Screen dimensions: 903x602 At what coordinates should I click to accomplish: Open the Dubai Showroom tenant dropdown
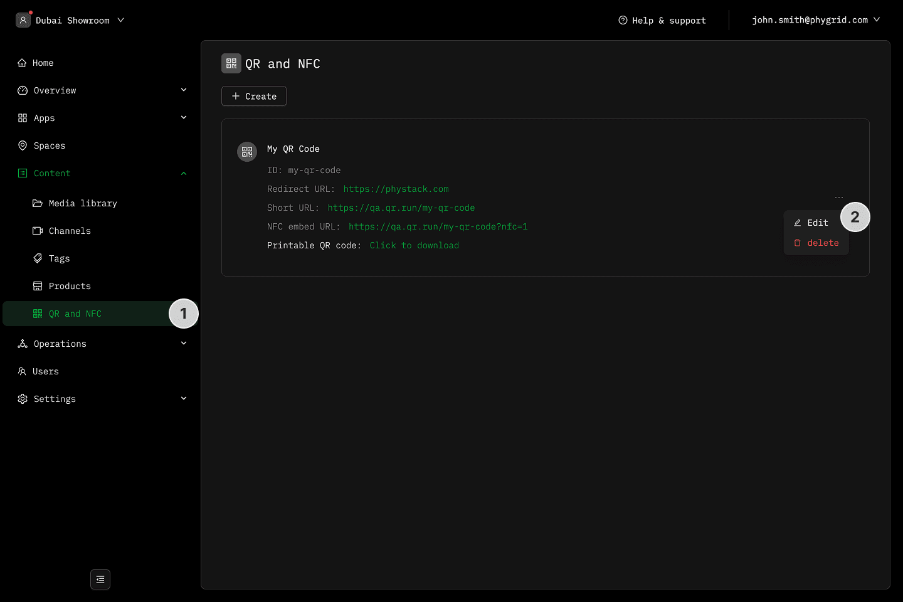tap(70, 20)
